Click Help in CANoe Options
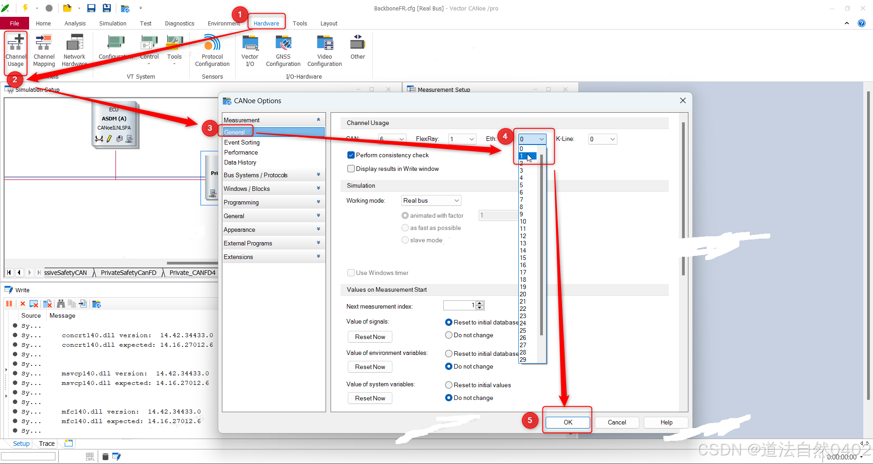The image size is (873, 464). click(x=666, y=422)
